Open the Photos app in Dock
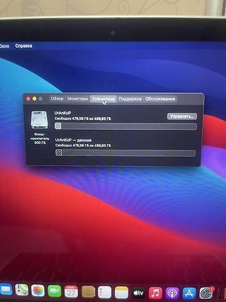The width and height of the screenshot is (226, 302). tap(38, 291)
